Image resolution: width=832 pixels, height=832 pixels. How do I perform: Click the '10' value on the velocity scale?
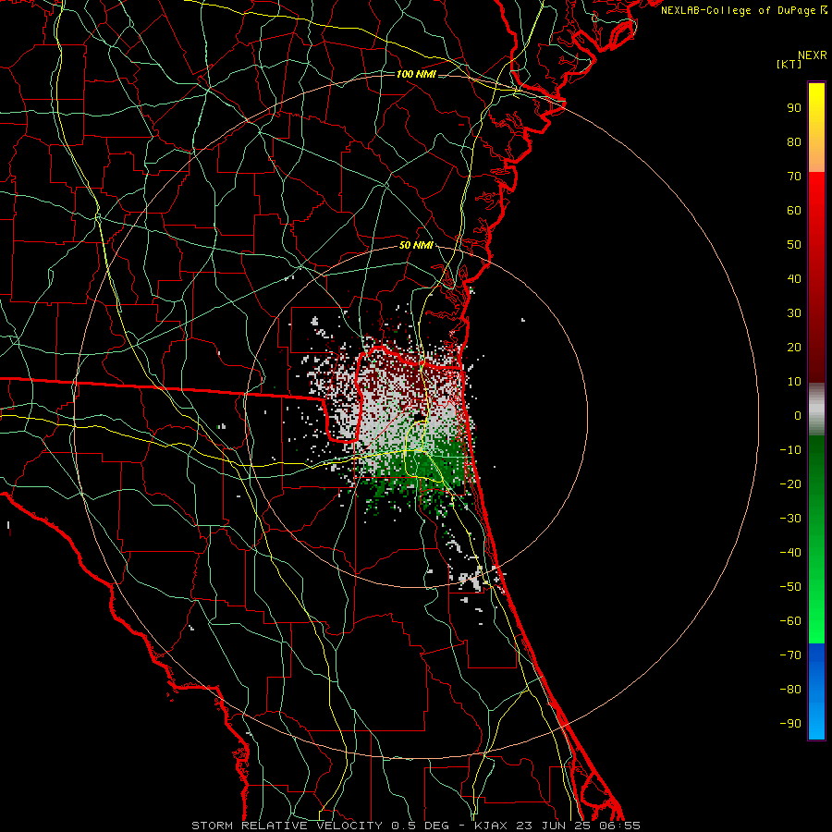(x=794, y=382)
